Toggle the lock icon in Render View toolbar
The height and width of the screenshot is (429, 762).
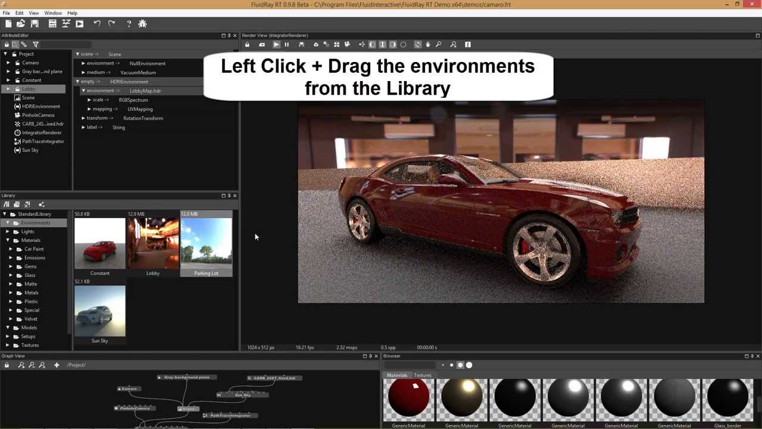click(x=247, y=44)
